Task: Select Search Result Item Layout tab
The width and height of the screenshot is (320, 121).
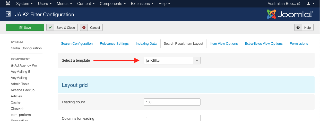Action: click(184, 43)
